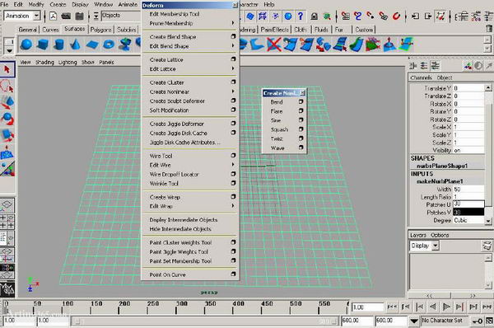Open the Create Lattice options box
Image resolution: width=494 pixels, height=328 pixels.
(x=233, y=59)
